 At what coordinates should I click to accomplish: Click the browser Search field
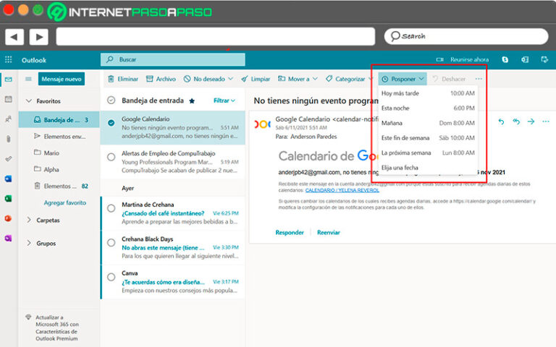click(466, 36)
